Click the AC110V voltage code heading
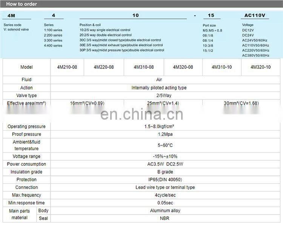The width and height of the screenshot is (283, 239). pyautogui.click(x=255, y=16)
